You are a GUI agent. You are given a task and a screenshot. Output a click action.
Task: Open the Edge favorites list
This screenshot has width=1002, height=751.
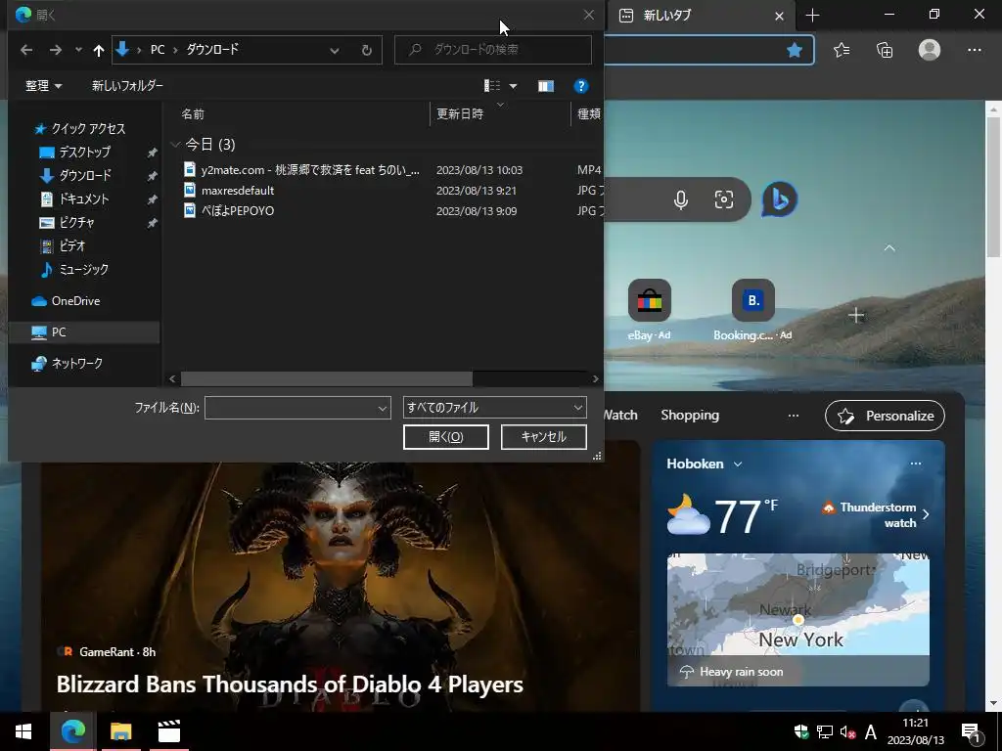coord(842,50)
